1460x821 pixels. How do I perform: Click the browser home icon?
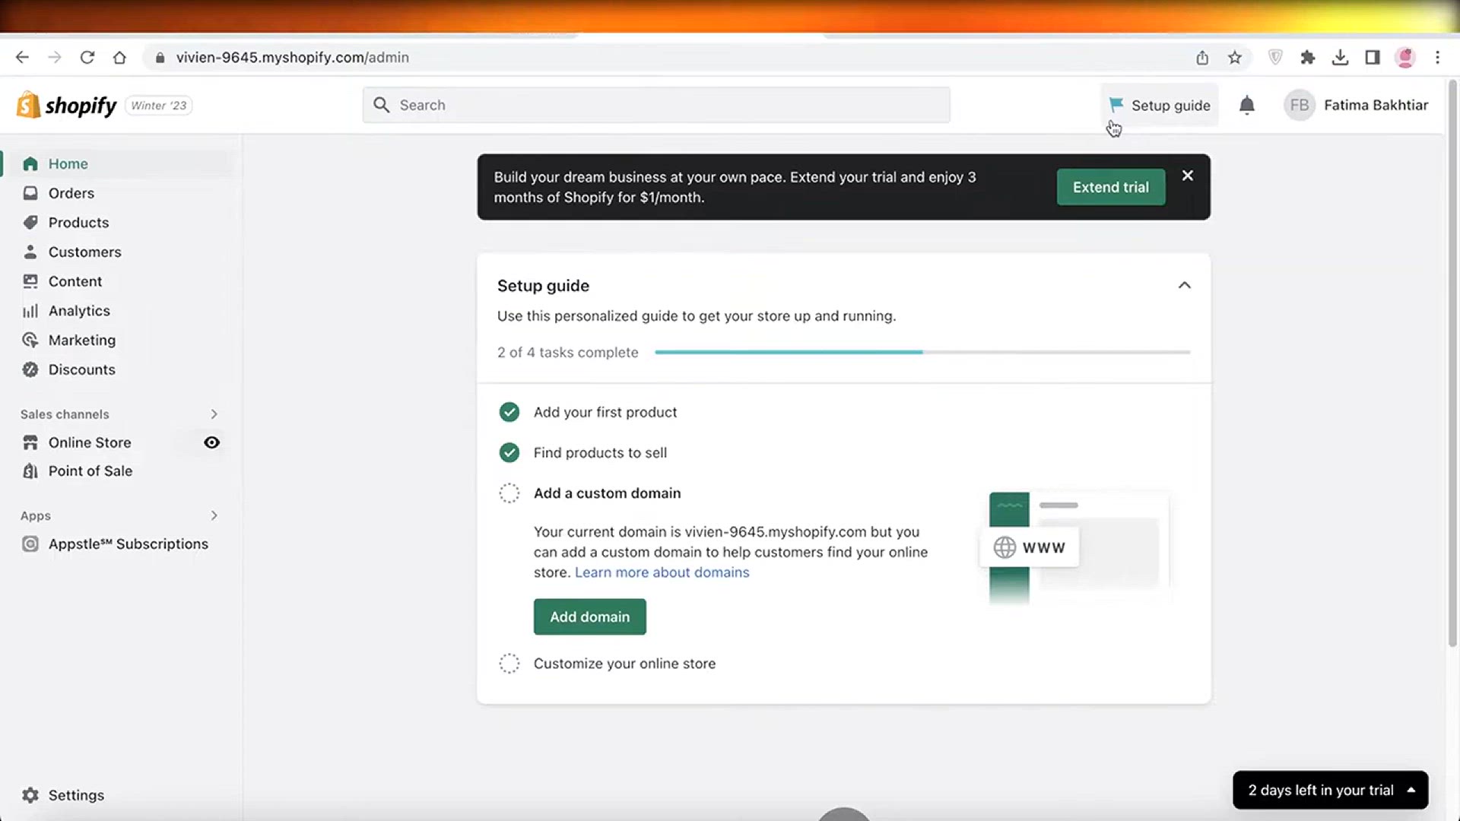click(119, 57)
